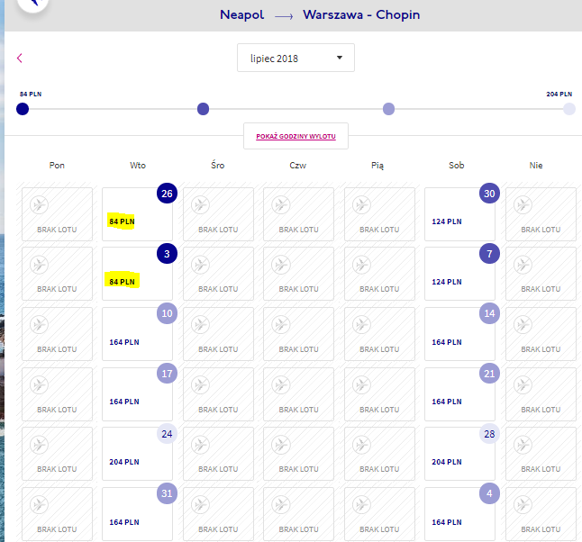This screenshot has width=582, height=542.
Task: Choose day 31 flight for 164 PLN
Action: pos(137,514)
